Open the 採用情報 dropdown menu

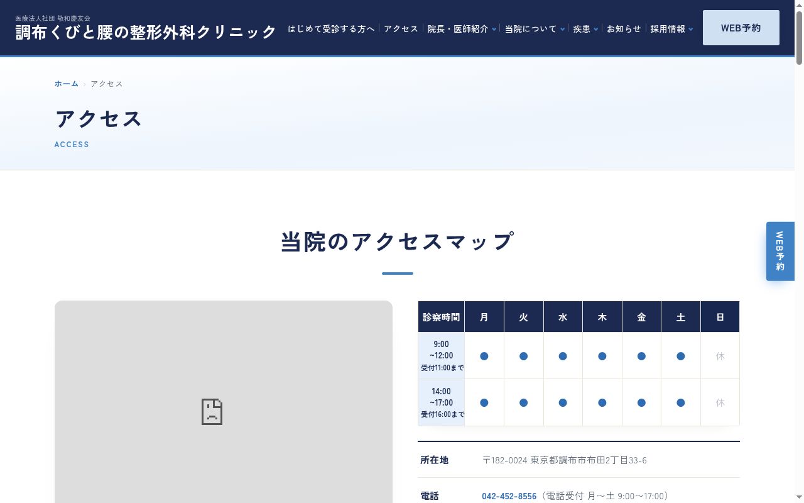671,29
